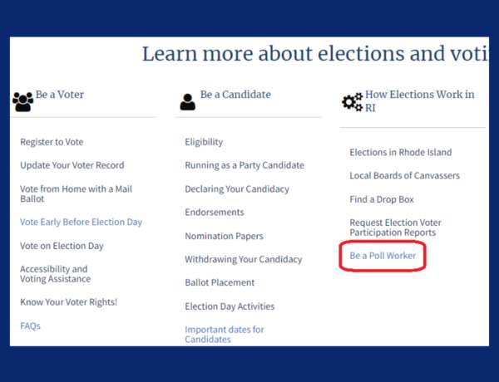
Task: Open the Register to Vote link
Action: [x=52, y=142]
